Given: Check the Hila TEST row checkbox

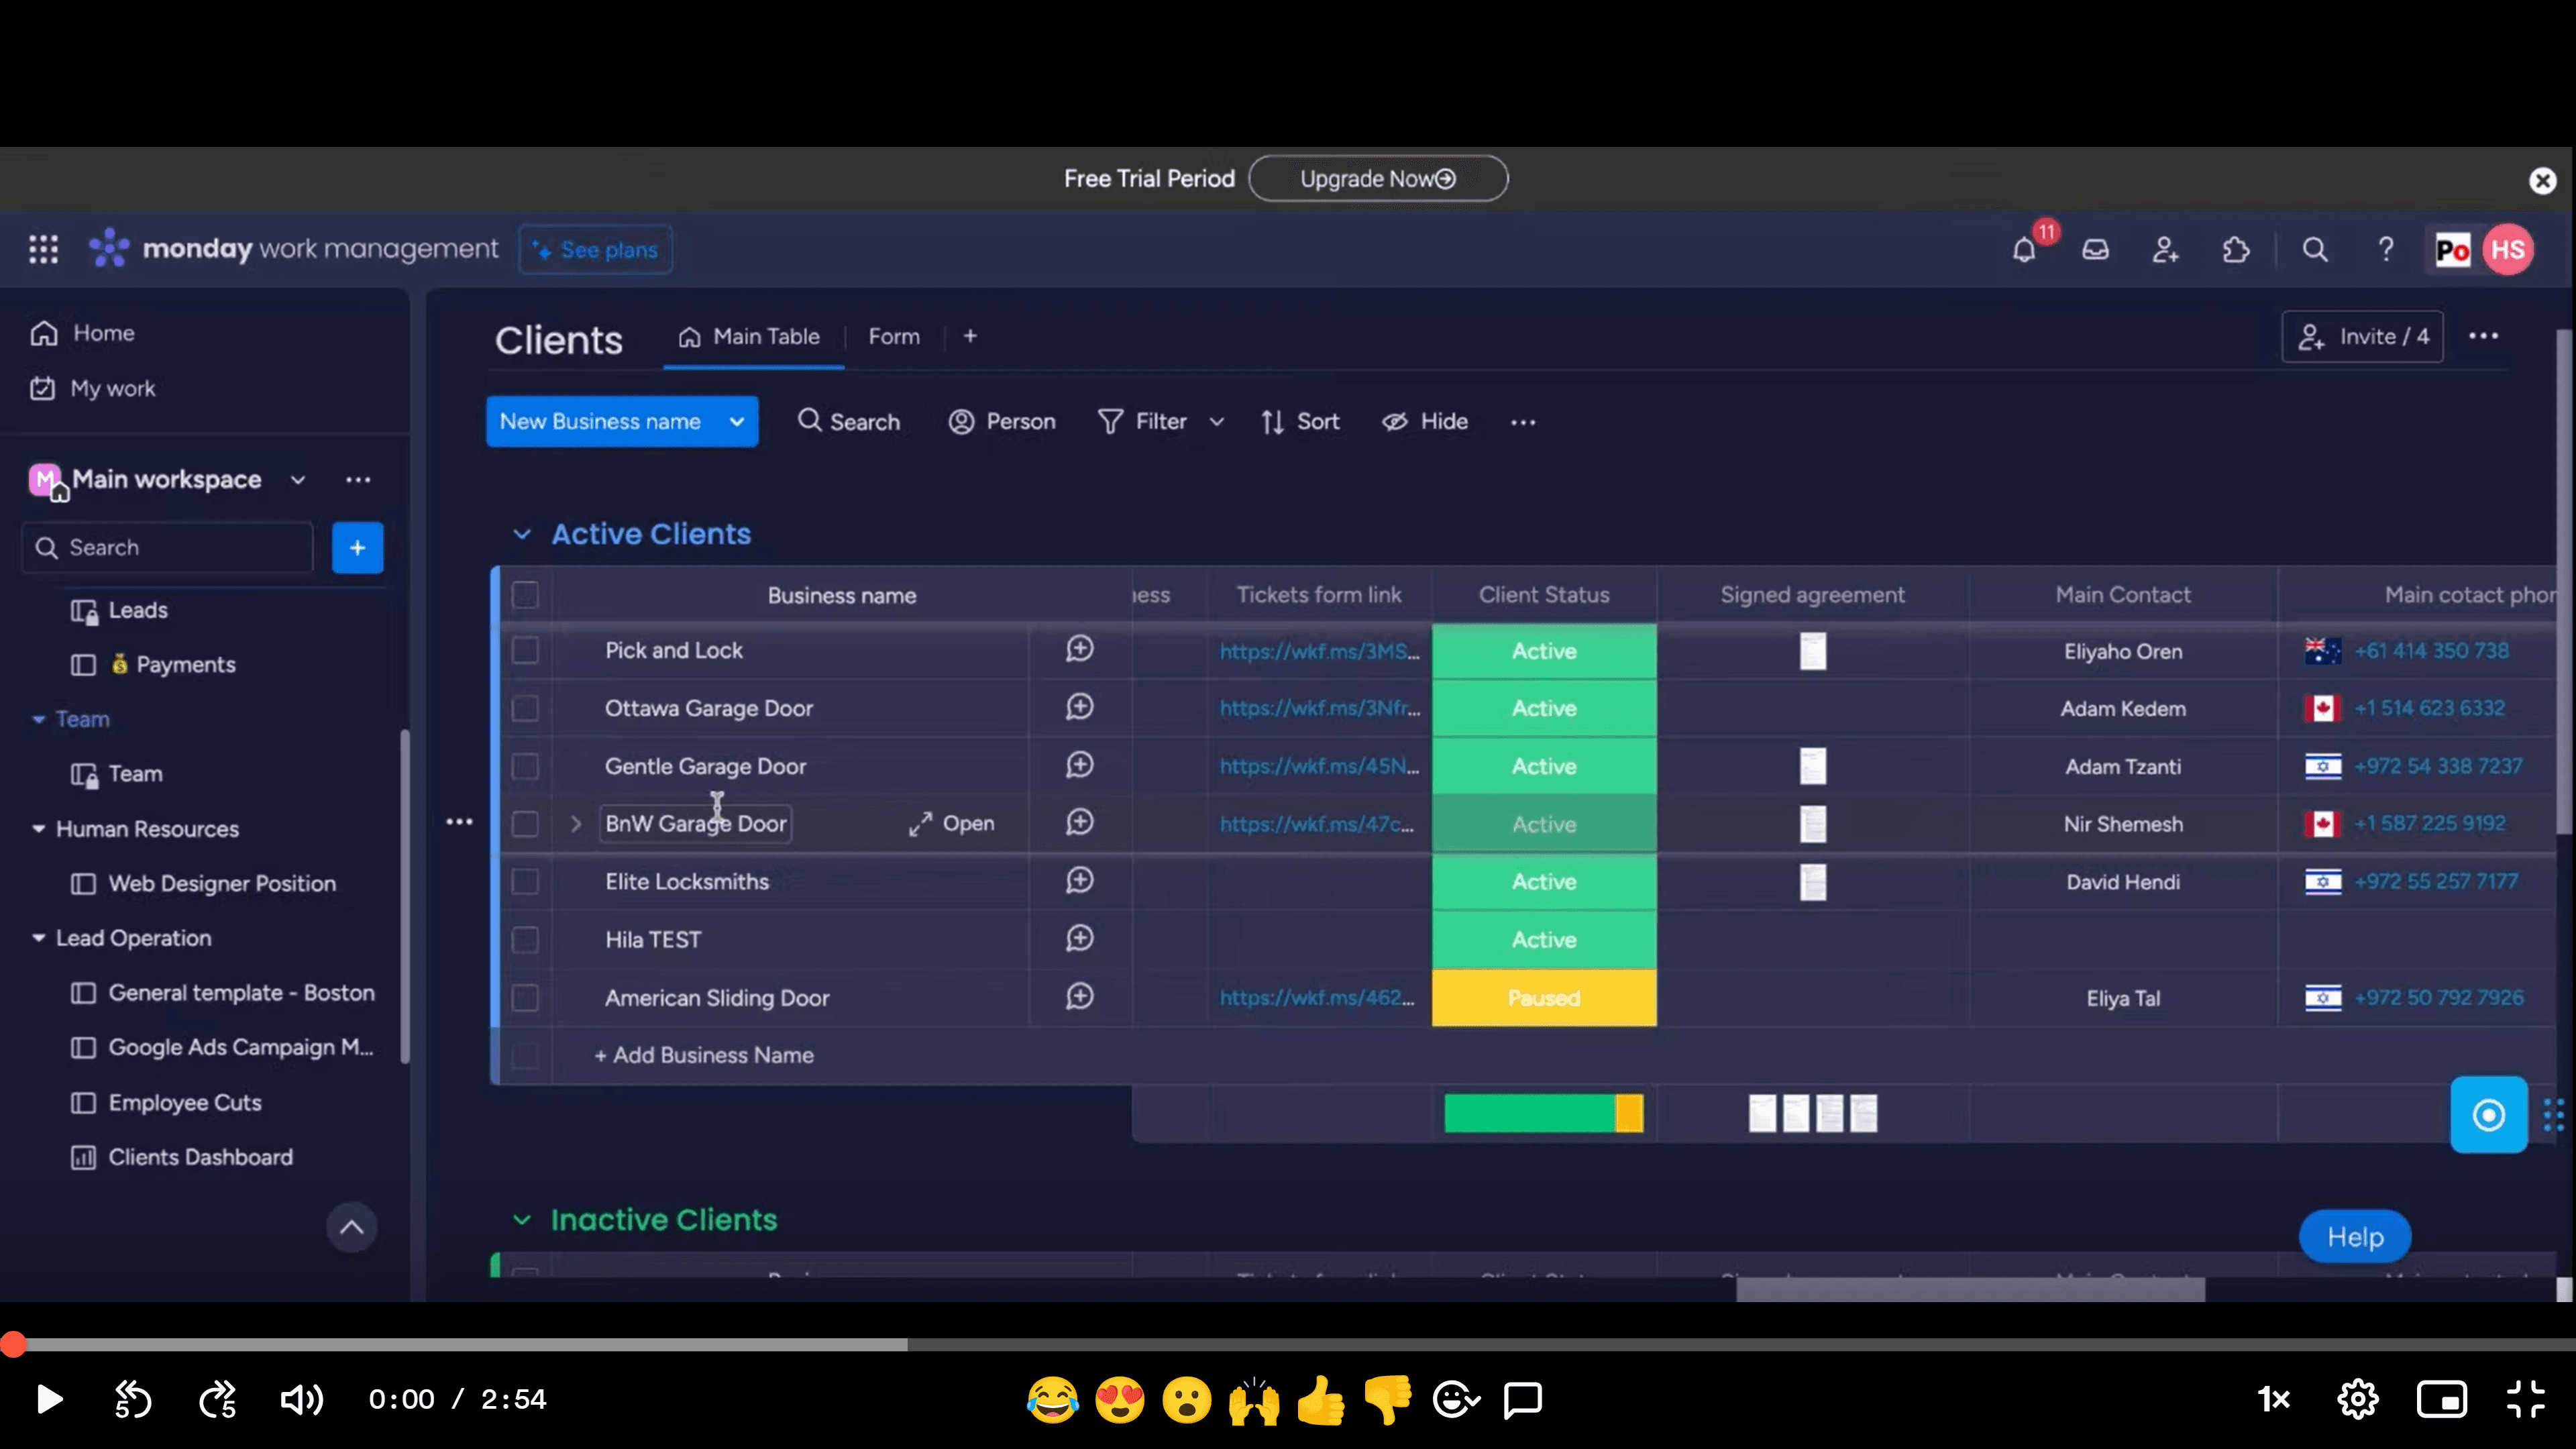Looking at the screenshot, I should pyautogui.click(x=525, y=940).
